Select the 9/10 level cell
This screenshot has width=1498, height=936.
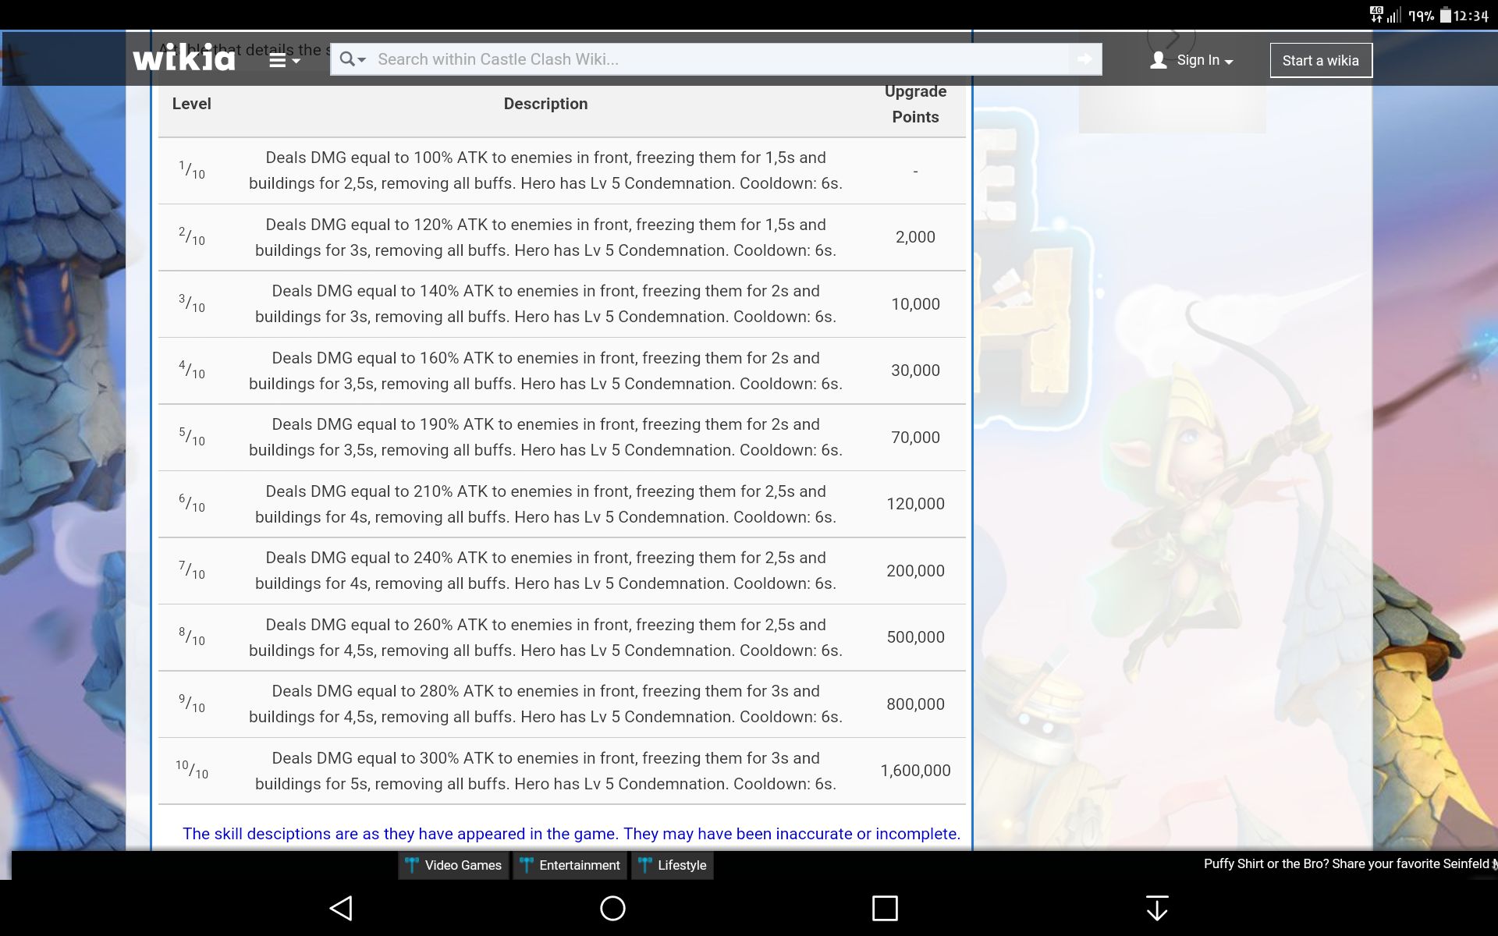(192, 704)
